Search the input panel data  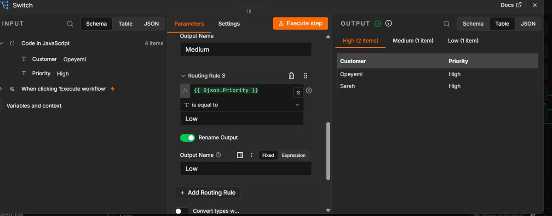tap(70, 24)
